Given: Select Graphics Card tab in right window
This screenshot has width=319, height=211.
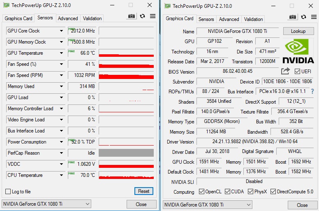Looking at the screenshot, I should tap(179, 19).
